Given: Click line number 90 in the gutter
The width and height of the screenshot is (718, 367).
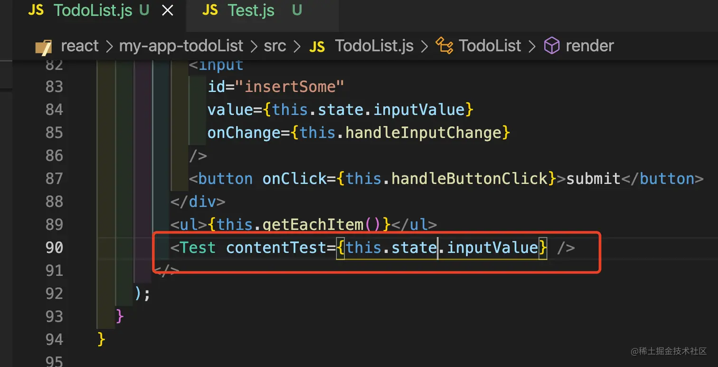Looking at the screenshot, I should point(54,247).
